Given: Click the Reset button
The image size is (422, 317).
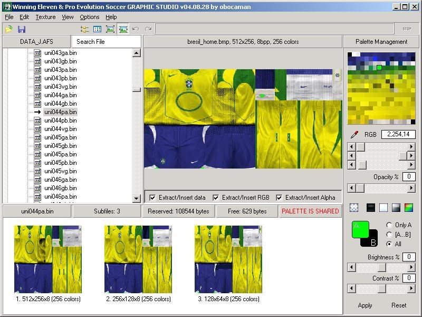Looking at the screenshot, I should click(x=399, y=305).
